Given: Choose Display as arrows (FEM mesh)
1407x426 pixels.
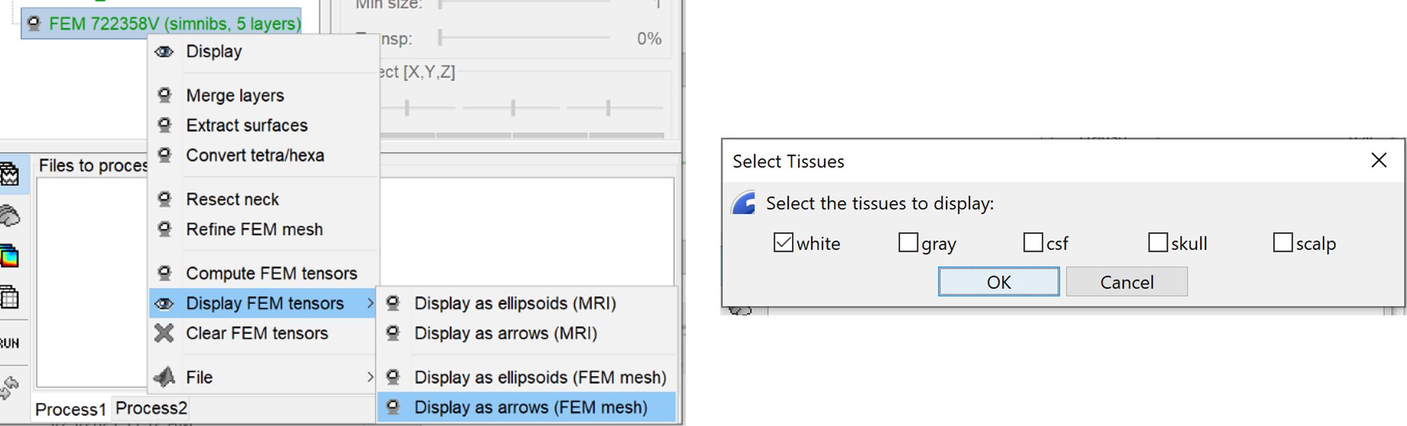Looking at the screenshot, I should (x=530, y=407).
